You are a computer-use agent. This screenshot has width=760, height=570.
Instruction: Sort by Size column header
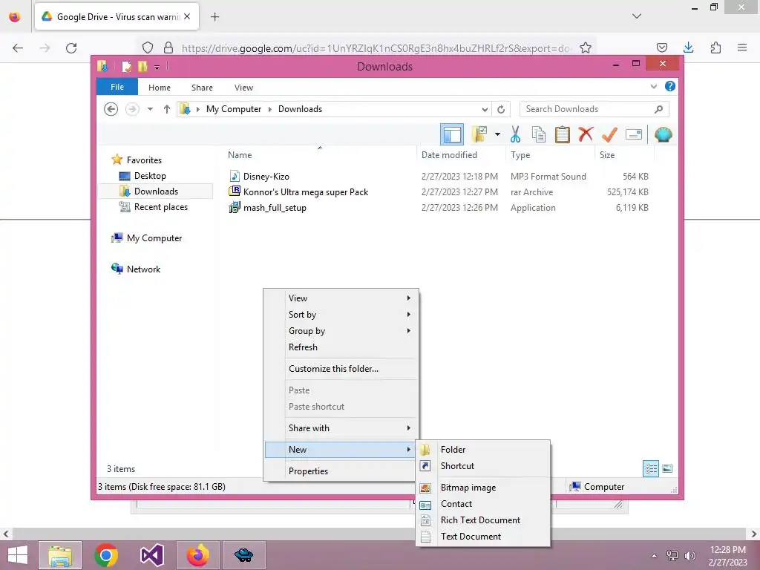[x=607, y=154]
